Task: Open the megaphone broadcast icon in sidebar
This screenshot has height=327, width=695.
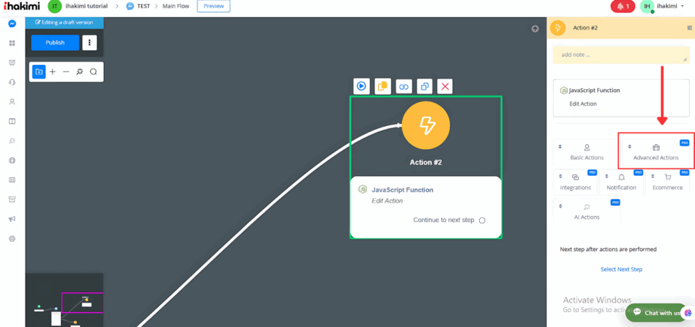Action: (12, 219)
